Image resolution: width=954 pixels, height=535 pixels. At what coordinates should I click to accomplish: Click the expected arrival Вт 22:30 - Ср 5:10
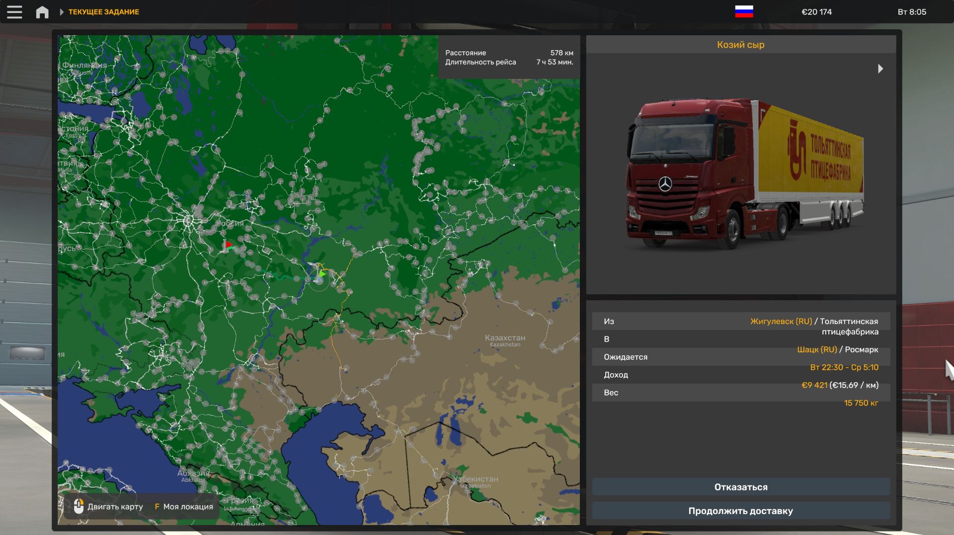click(x=844, y=367)
